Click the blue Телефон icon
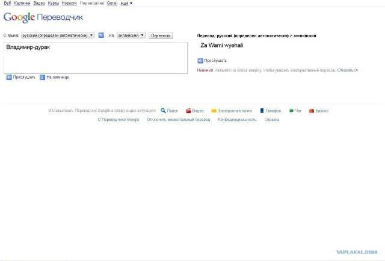This screenshot has height=261, width=385. click(262, 111)
